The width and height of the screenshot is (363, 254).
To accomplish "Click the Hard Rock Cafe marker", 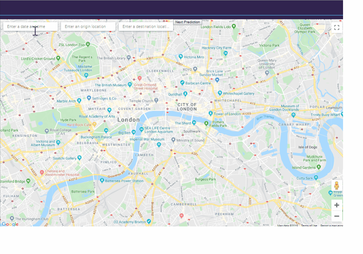I will (x=94, y=124).
